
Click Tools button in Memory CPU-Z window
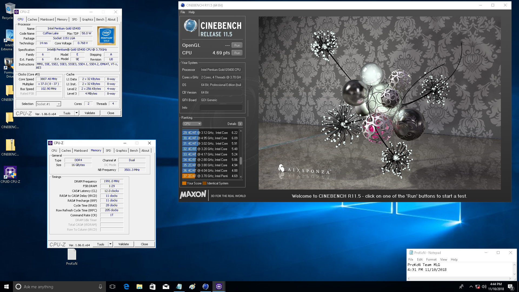coord(101,244)
